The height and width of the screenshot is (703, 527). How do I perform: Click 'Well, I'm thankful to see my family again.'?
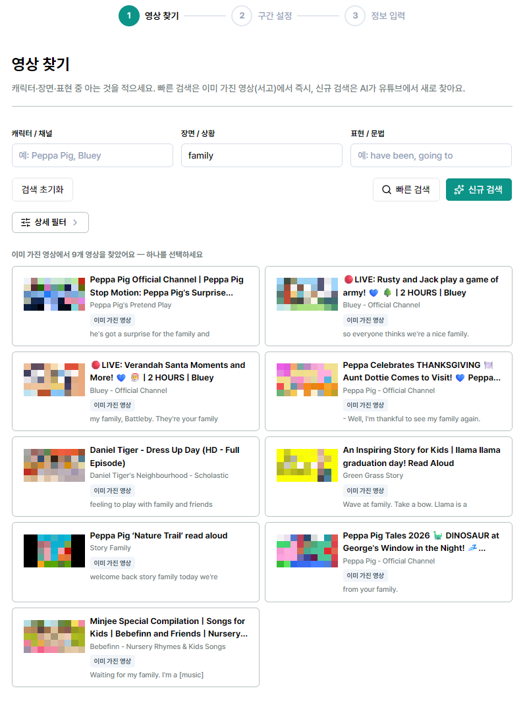[x=412, y=419]
